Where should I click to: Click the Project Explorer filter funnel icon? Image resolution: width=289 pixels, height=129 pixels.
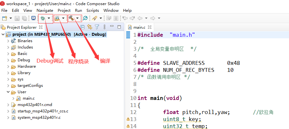click(97, 27)
